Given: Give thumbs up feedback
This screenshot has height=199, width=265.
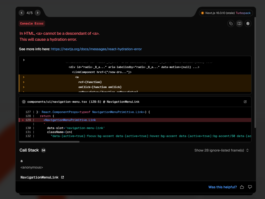Looking at the screenshot, I should (x=242, y=187).
